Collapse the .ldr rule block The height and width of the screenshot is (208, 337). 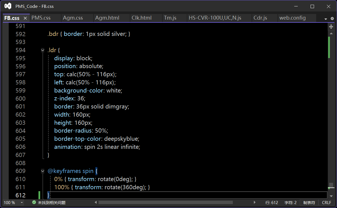[43, 50]
